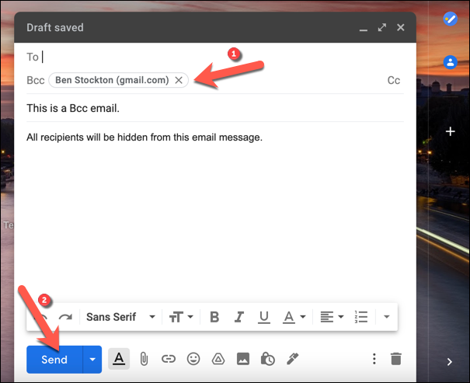Insert signature using the pen icon
Screen dimensions: 470x383
point(293,359)
